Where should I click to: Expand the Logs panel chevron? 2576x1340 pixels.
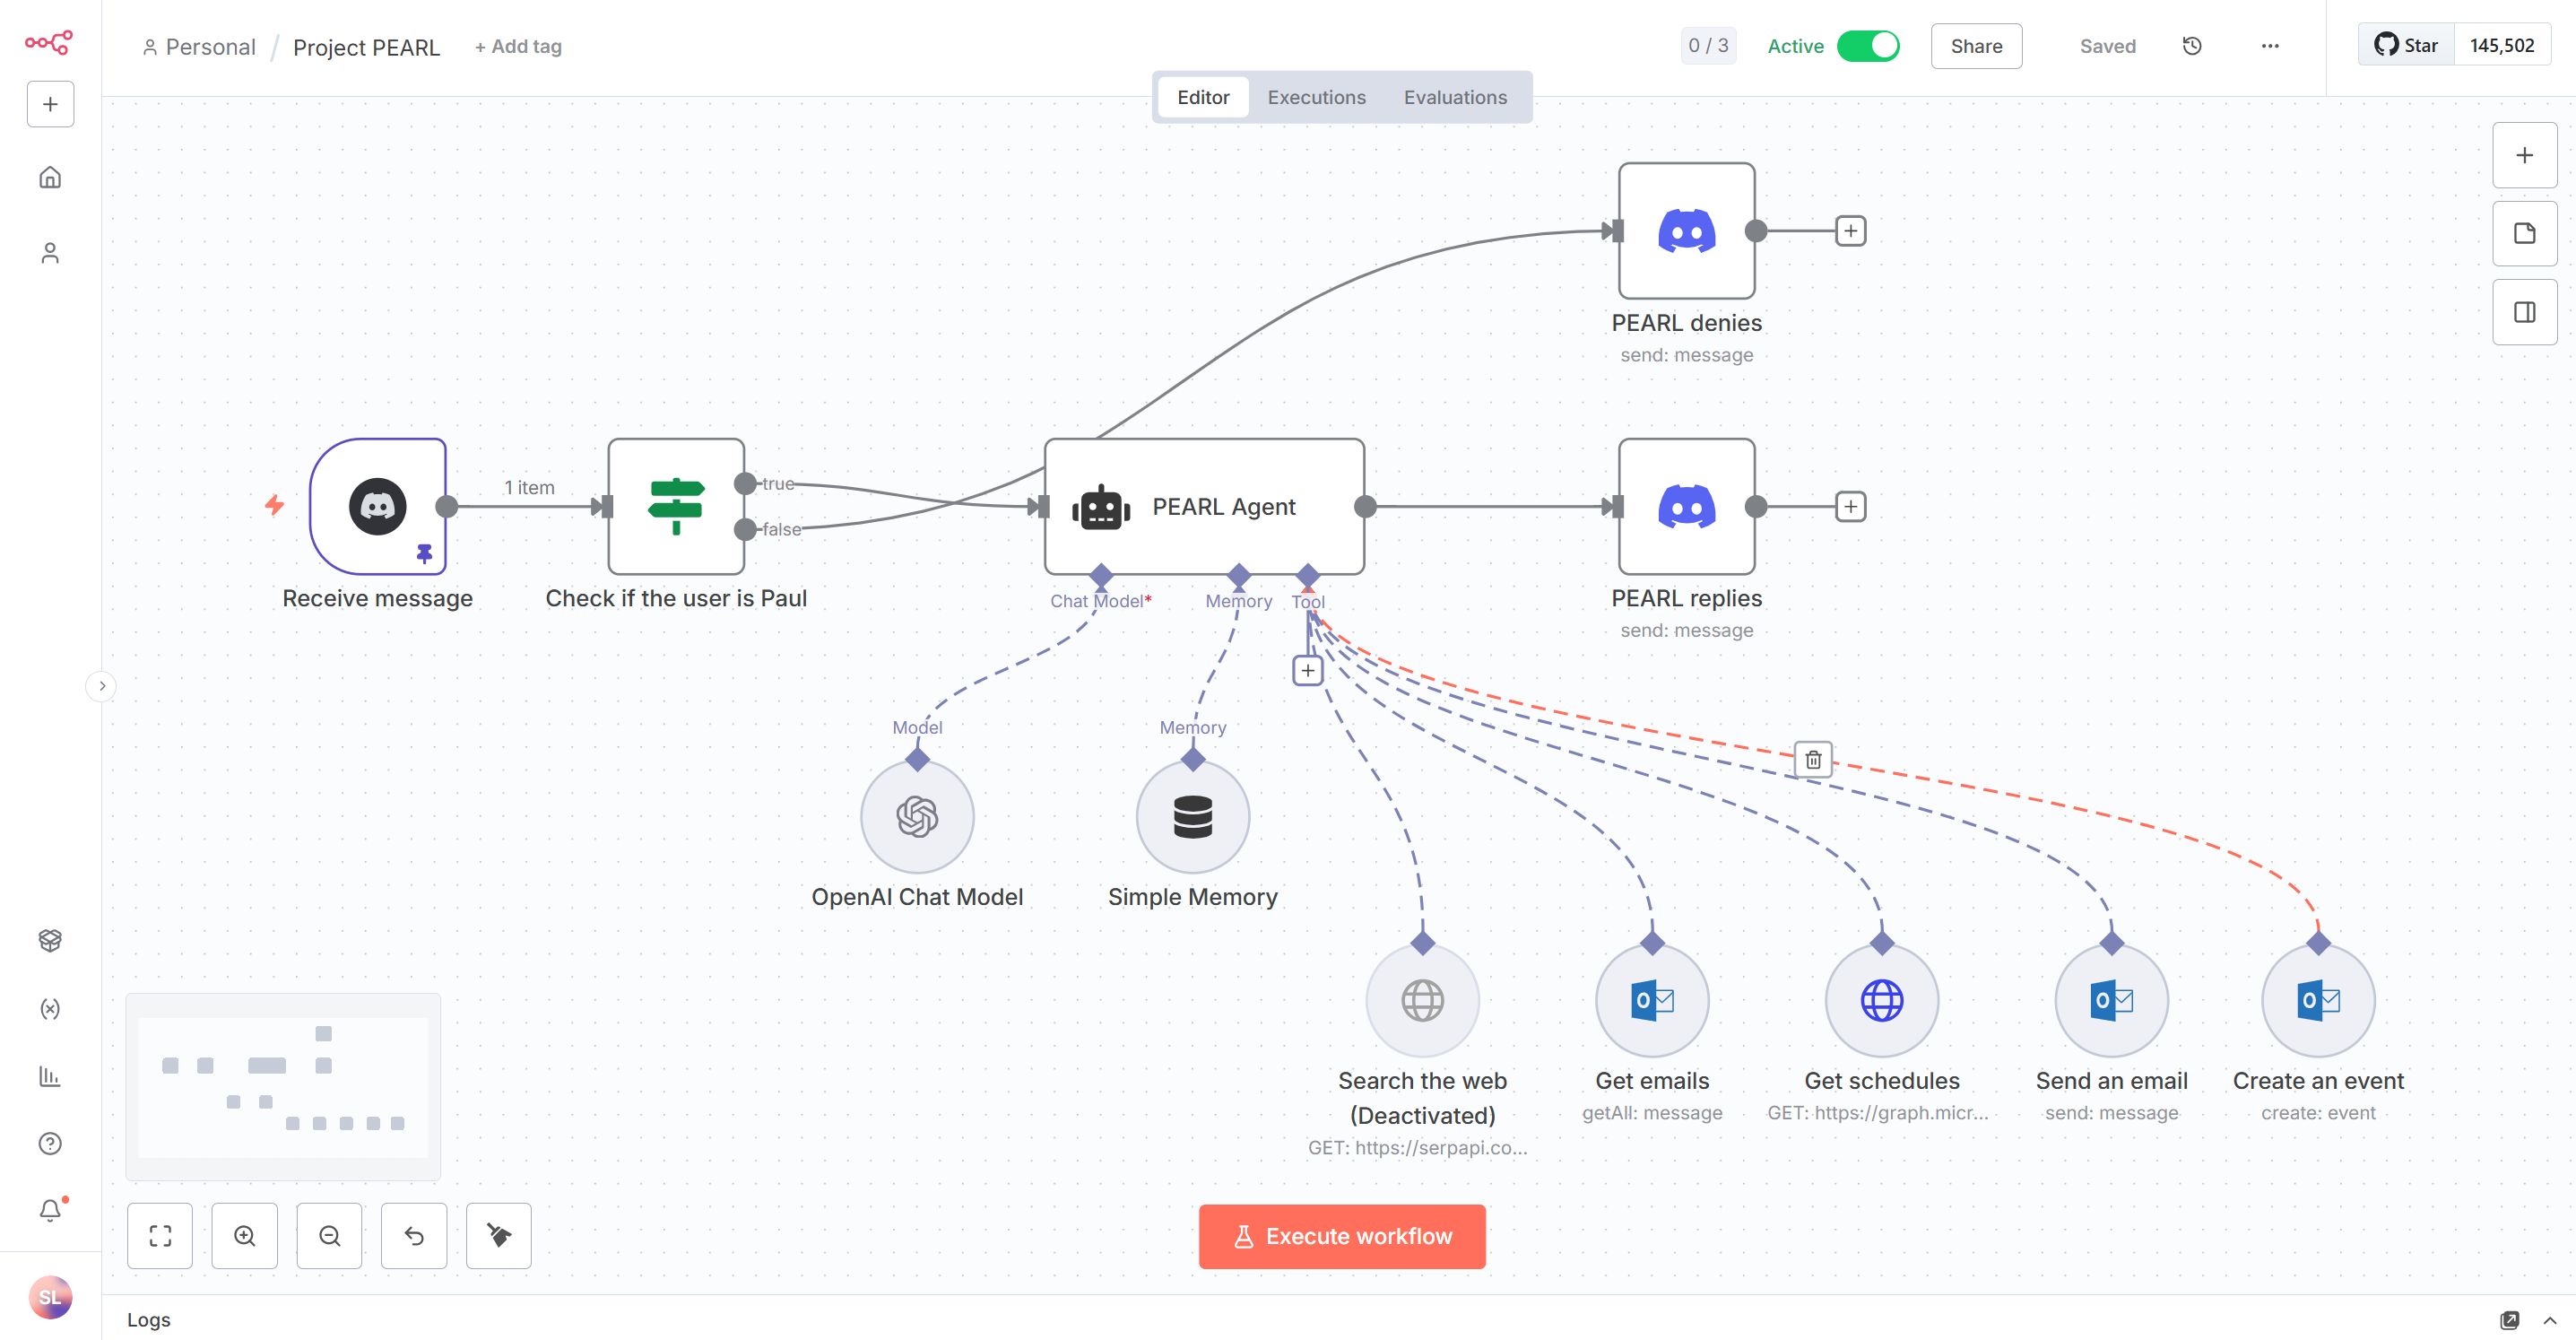coord(2550,1320)
